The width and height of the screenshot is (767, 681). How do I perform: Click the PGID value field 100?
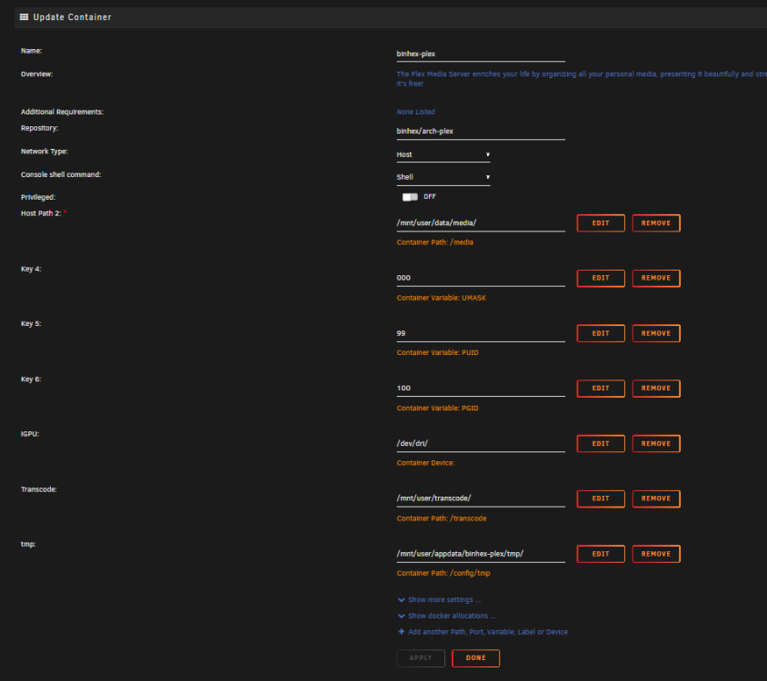[x=481, y=388]
